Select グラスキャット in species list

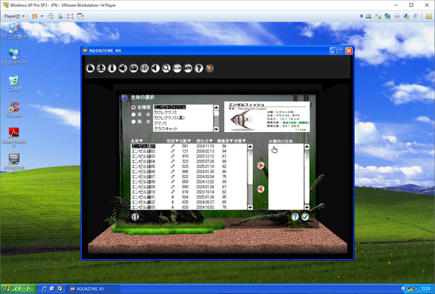pyautogui.click(x=184, y=129)
